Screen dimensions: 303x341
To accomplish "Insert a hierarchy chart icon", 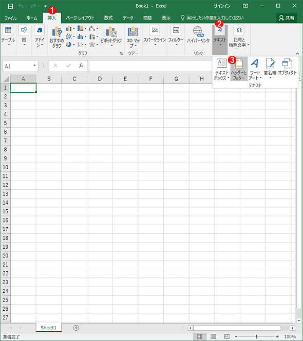I will point(82,28).
